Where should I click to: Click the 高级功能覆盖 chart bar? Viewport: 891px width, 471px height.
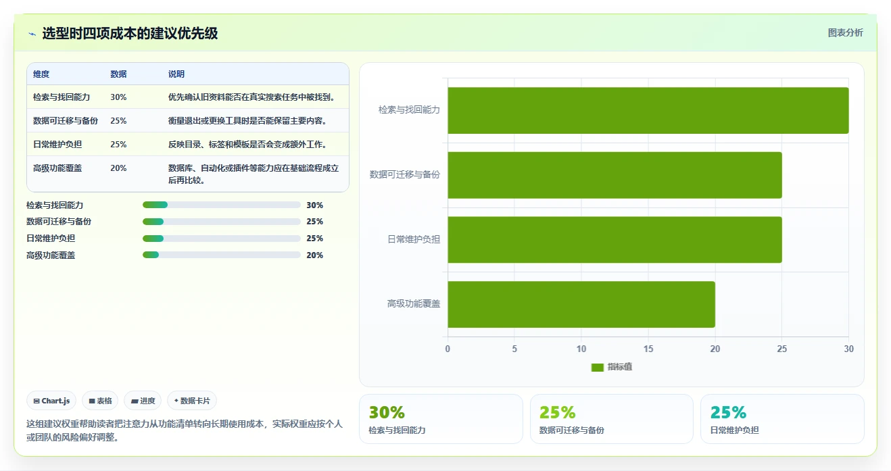pos(581,304)
